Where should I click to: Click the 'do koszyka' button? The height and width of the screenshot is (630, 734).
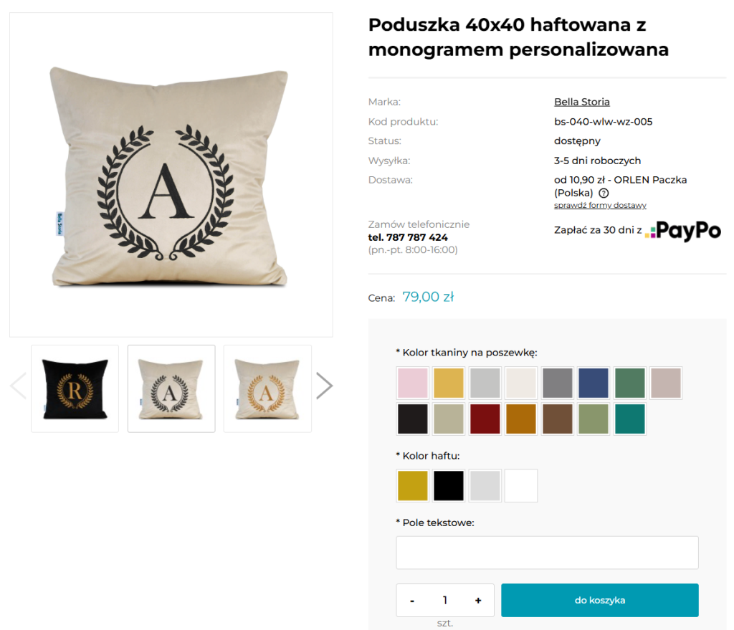click(600, 600)
